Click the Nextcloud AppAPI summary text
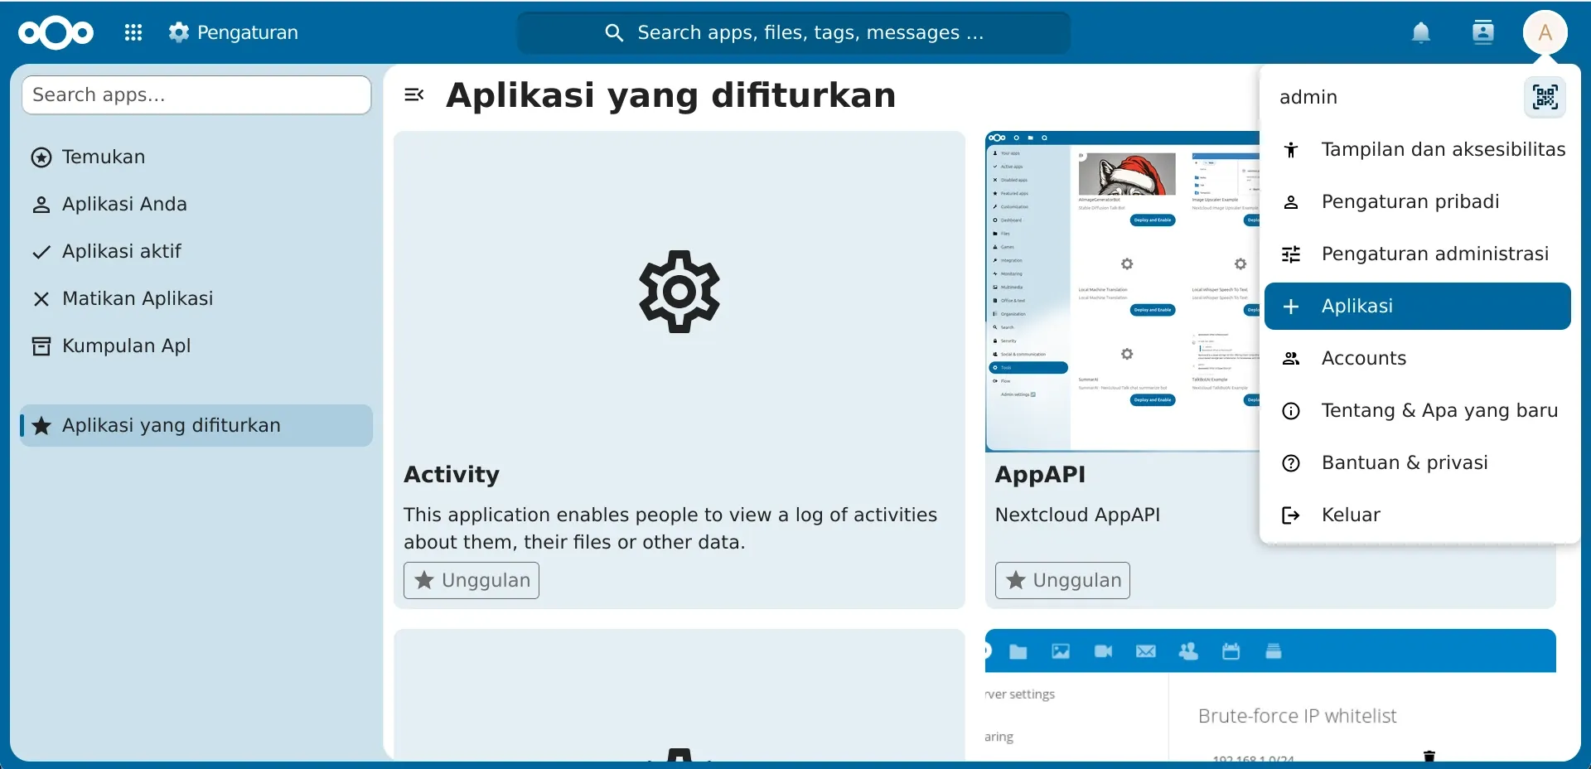This screenshot has width=1591, height=769. pos(1077,515)
